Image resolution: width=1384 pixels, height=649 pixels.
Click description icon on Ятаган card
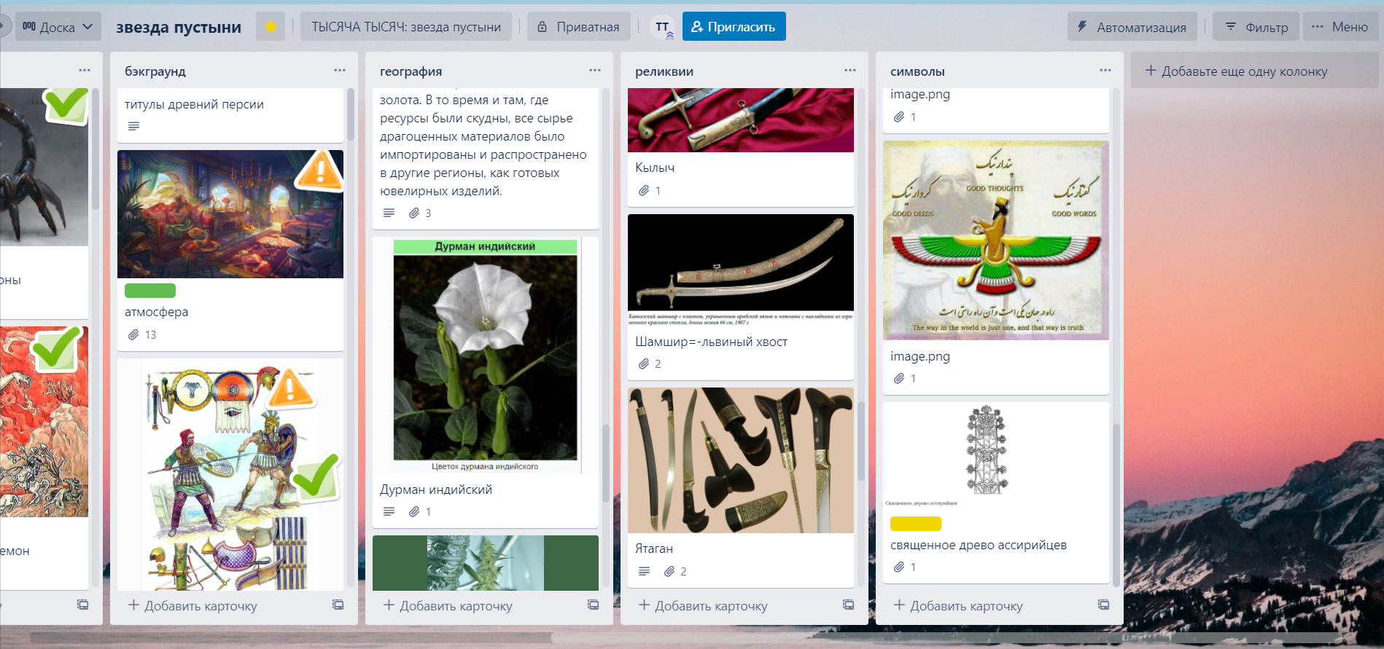[644, 572]
